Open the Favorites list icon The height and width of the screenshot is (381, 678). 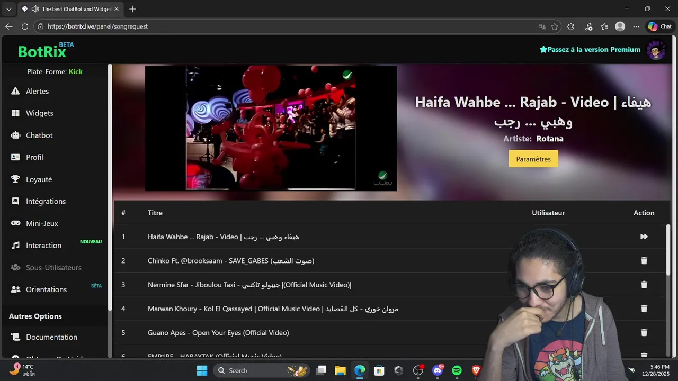pos(604,26)
